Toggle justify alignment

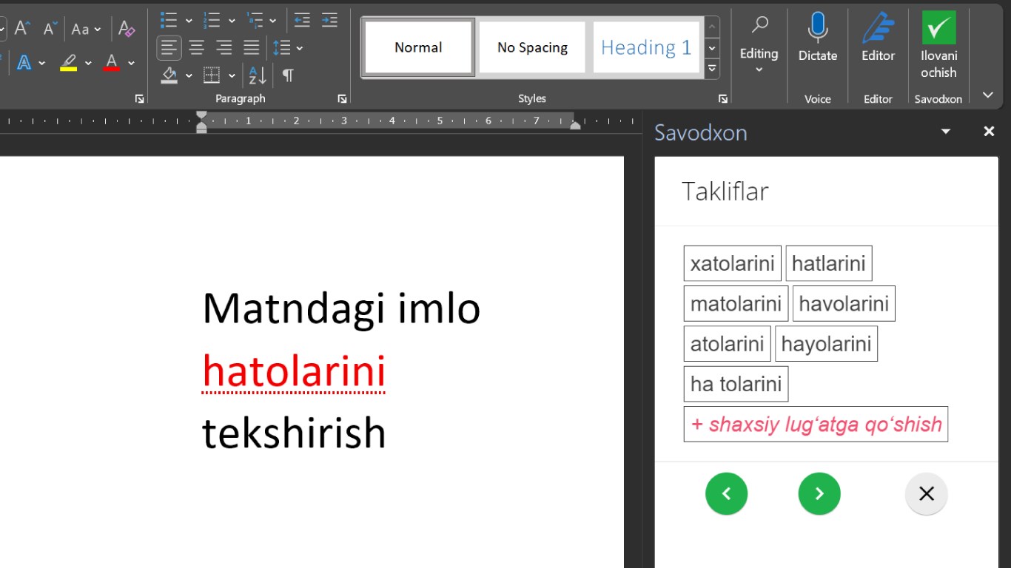pyautogui.click(x=252, y=48)
